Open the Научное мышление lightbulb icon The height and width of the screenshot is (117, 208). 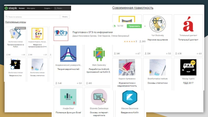point(158,24)
